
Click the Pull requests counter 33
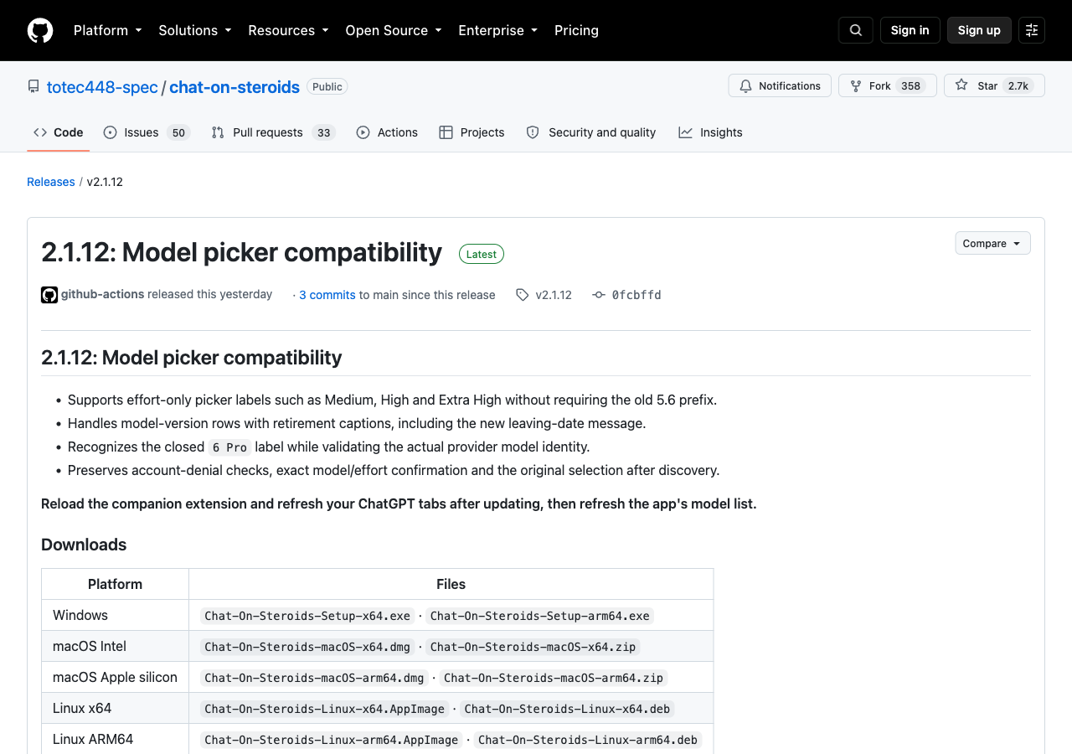[x=323, y=132]
